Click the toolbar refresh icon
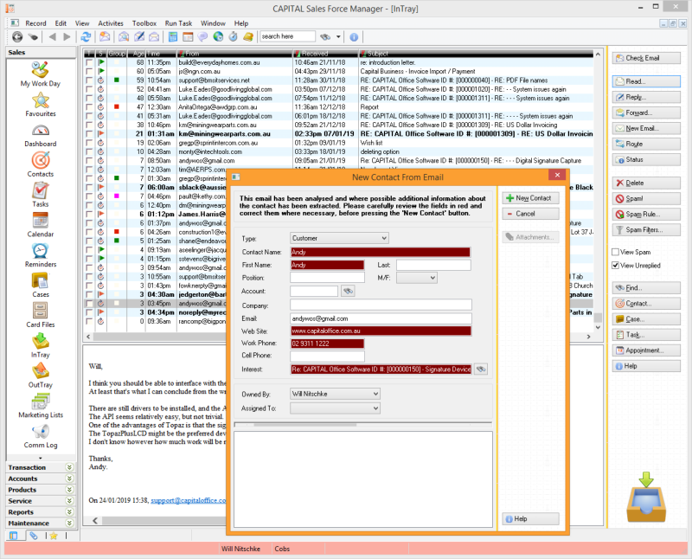The width and height of the screenshot is (692, 559). pyautogui.click(x=86, y=36)
